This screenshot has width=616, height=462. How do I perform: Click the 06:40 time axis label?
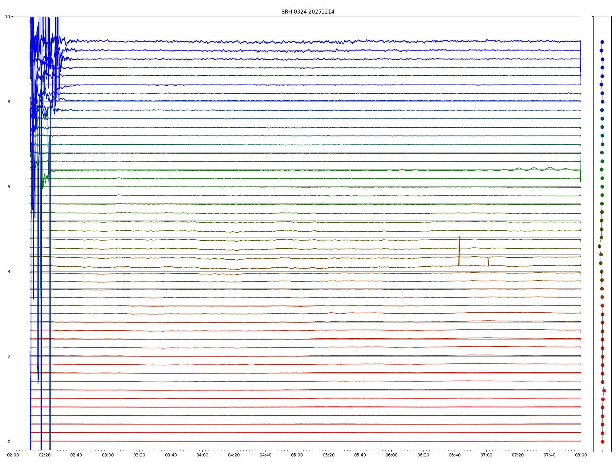pyautogui.click(x=455, y=455)
